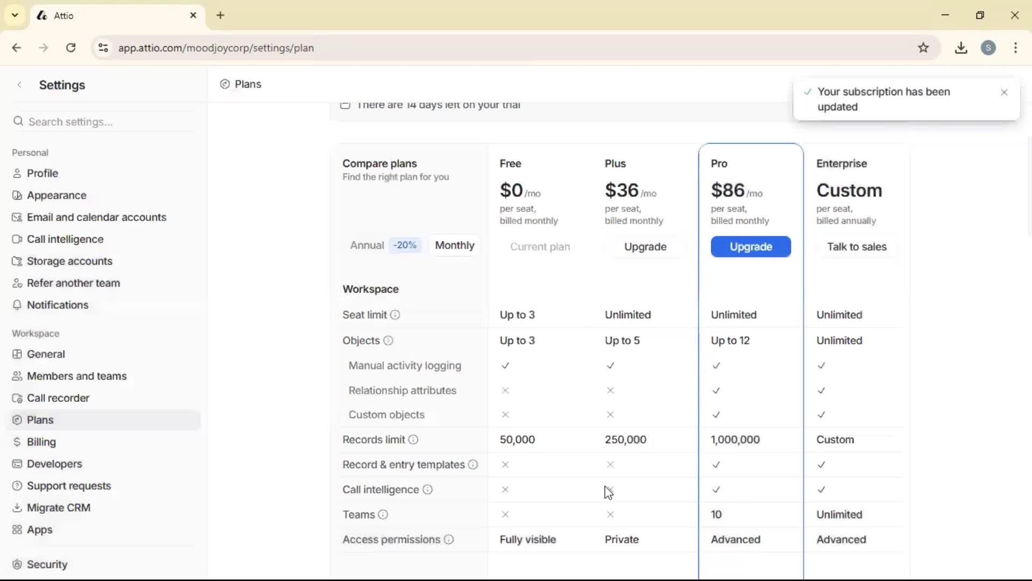Screen dimensions: 1032x581
Task: Open the browser three-dot menu
Action: [1015, 48]
